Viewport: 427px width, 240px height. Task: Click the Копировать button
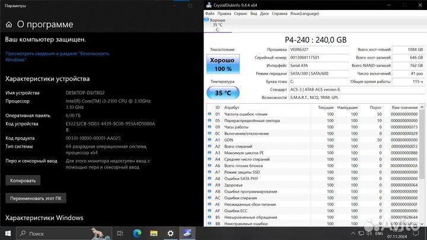click(x=23, y=180)
